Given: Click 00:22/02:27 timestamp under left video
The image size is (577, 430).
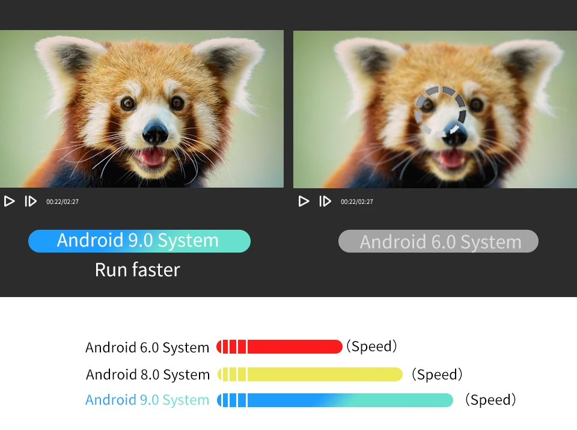Looking at the screenshot, I should pyautogui.click(x=63, y=201).
